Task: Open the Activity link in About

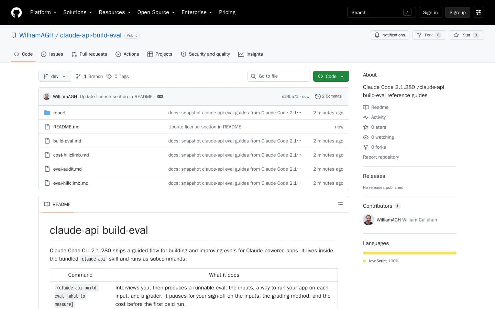Action: [374, 117]
